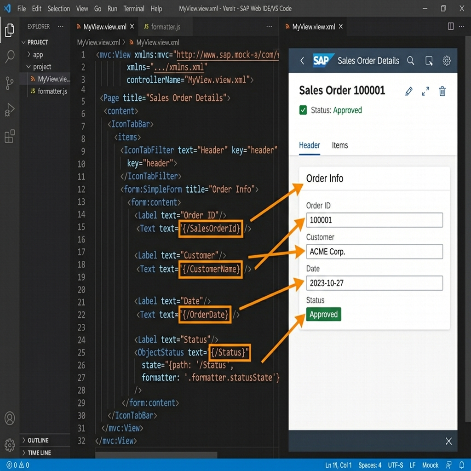Click the screen select icon in SAP header

point(429,61)
